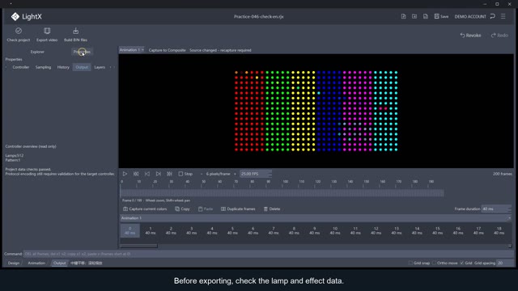Click the '200 frames' label
This screenshot has width=518, height=291.
(502, 174)
